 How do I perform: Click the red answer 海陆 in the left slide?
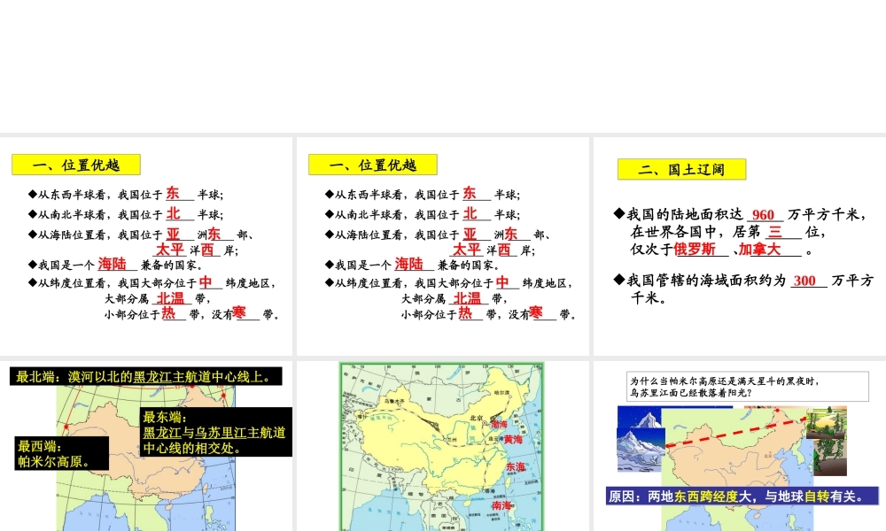(112, 264)
